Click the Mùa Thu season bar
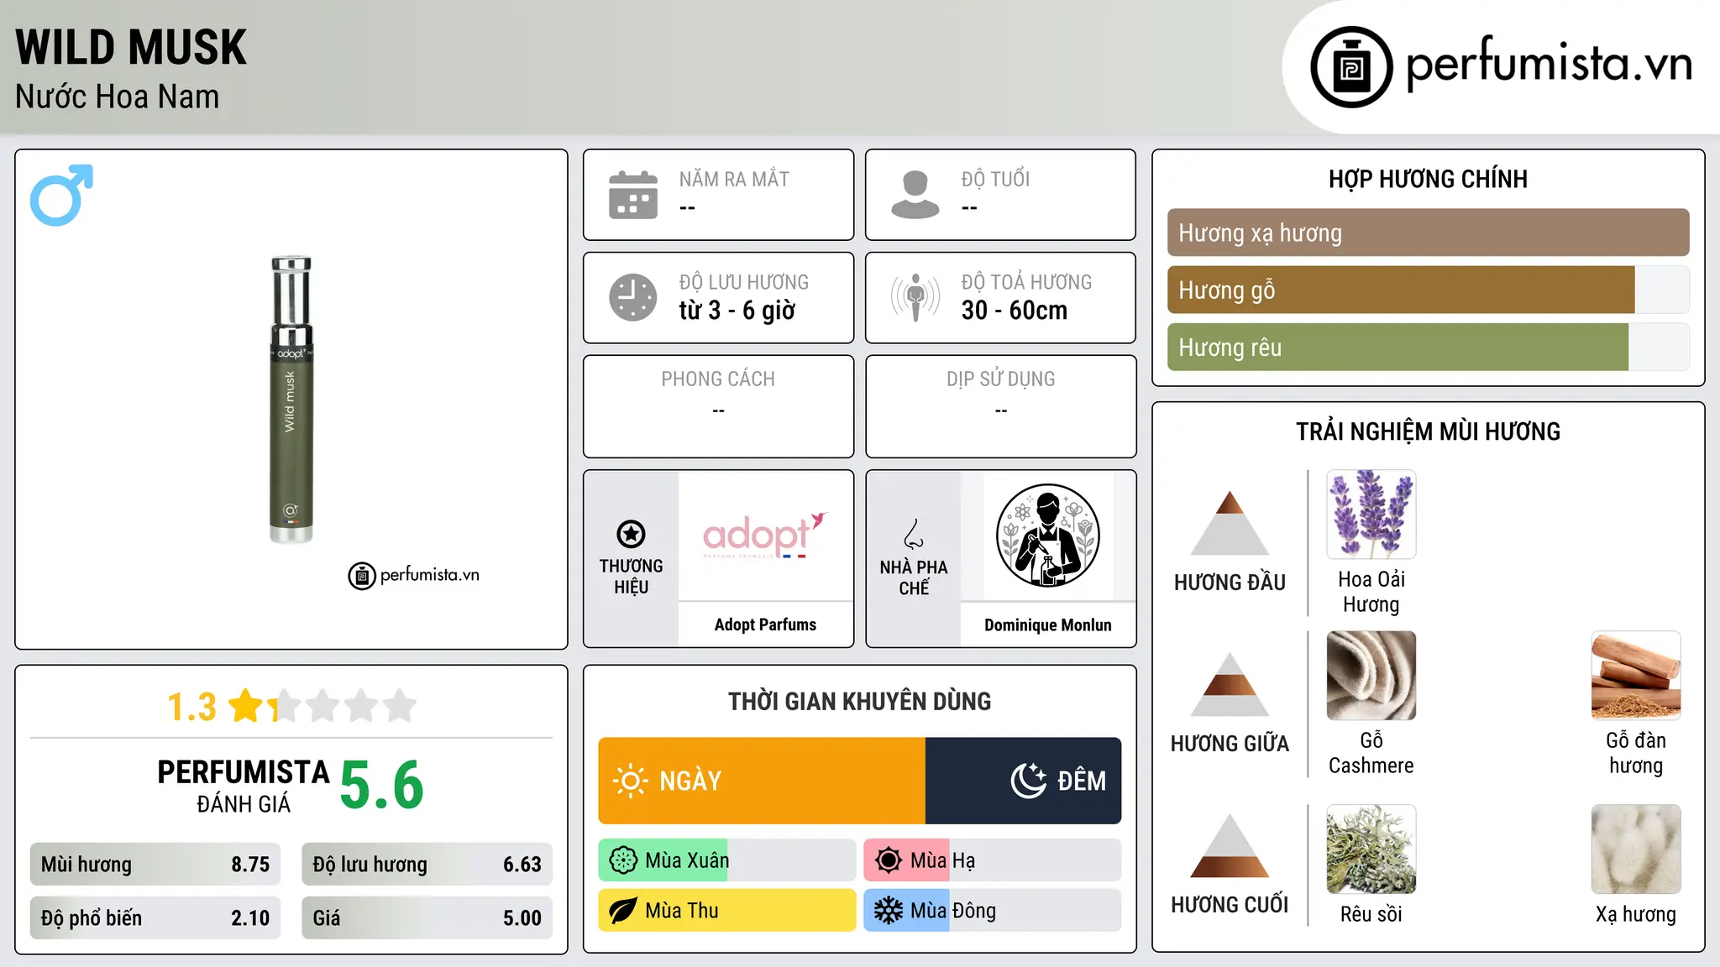The width and height of the screenshot is (1720, 967). pos(727,911)
